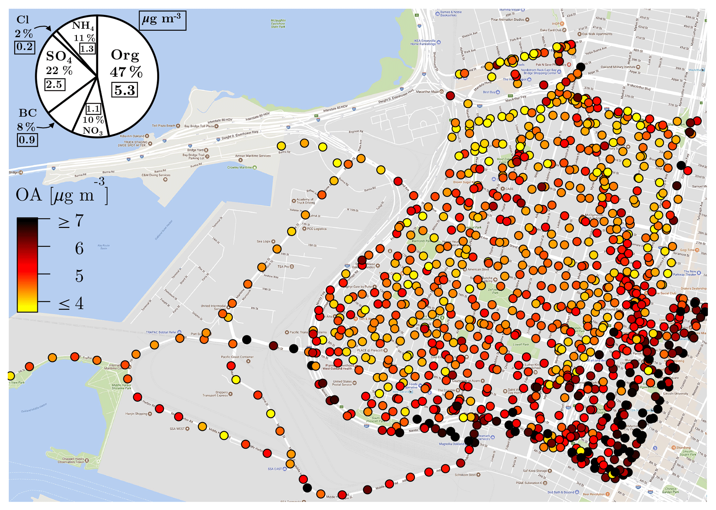
Task: Click the Toll Plaza Beach pin
Action: tap(178, 126)
